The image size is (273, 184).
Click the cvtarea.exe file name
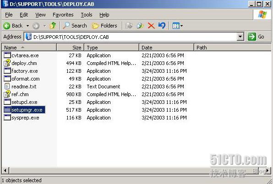(x=25, y=55)
